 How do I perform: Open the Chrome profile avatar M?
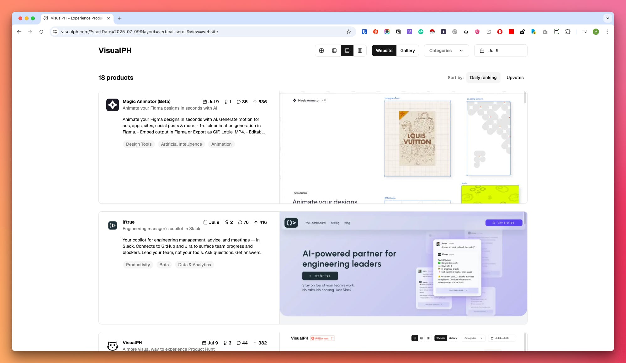point(596,32)
